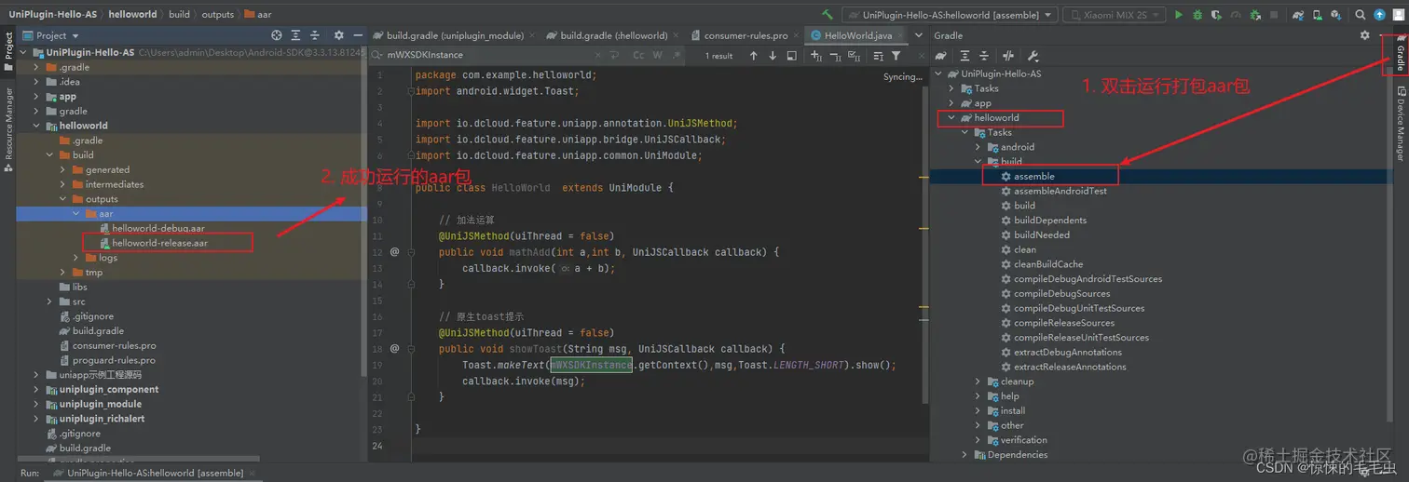Open Gradle build settings wrench icon
The image size is (1409, 482).
[1033, 56]
